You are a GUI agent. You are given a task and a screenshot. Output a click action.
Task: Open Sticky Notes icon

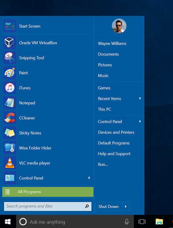click(9, 133)
